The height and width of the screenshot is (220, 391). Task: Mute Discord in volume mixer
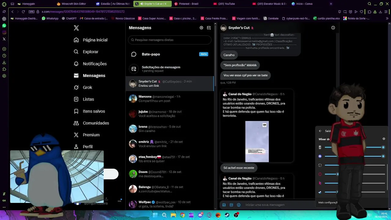point(320,156)
